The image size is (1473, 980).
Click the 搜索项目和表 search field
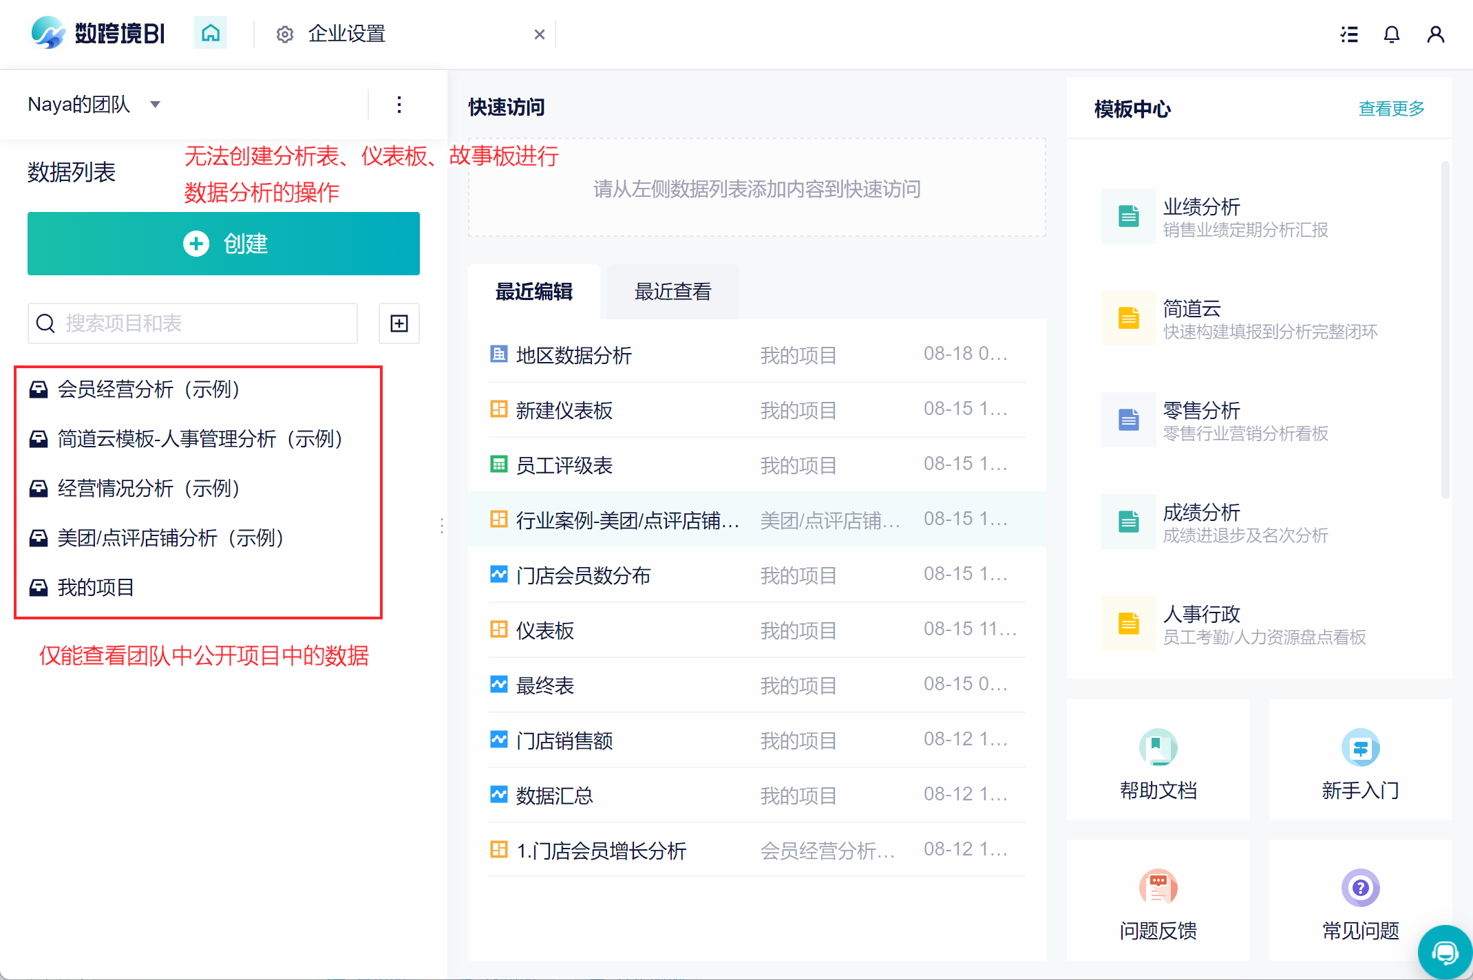click(193, 323)
